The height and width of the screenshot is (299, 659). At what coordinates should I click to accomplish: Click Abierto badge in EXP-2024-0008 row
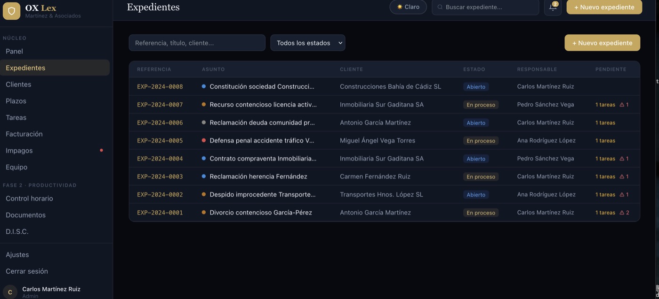(476, 87)
